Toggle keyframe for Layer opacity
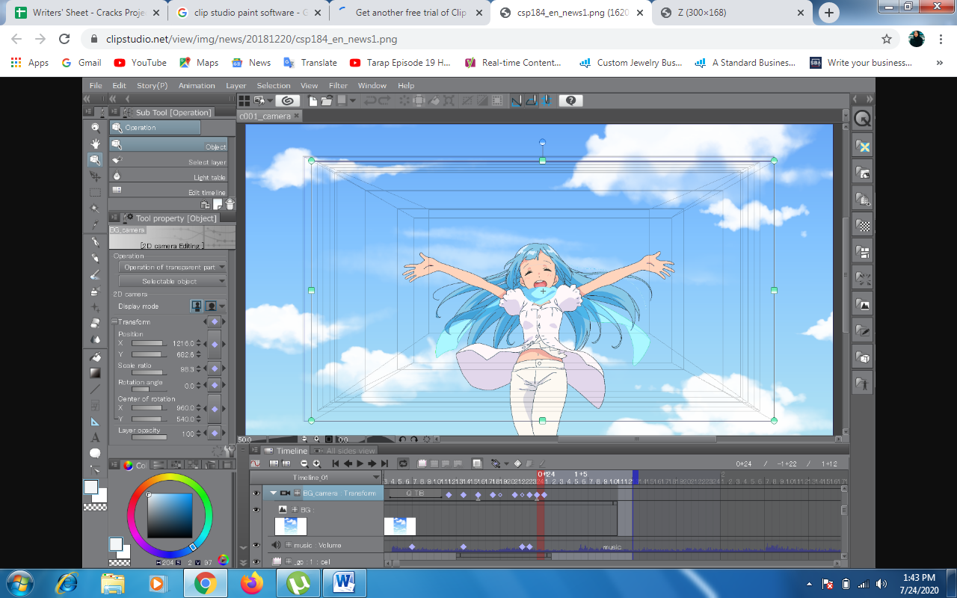Screen dimensions: 957x598 tap(215, 433)
